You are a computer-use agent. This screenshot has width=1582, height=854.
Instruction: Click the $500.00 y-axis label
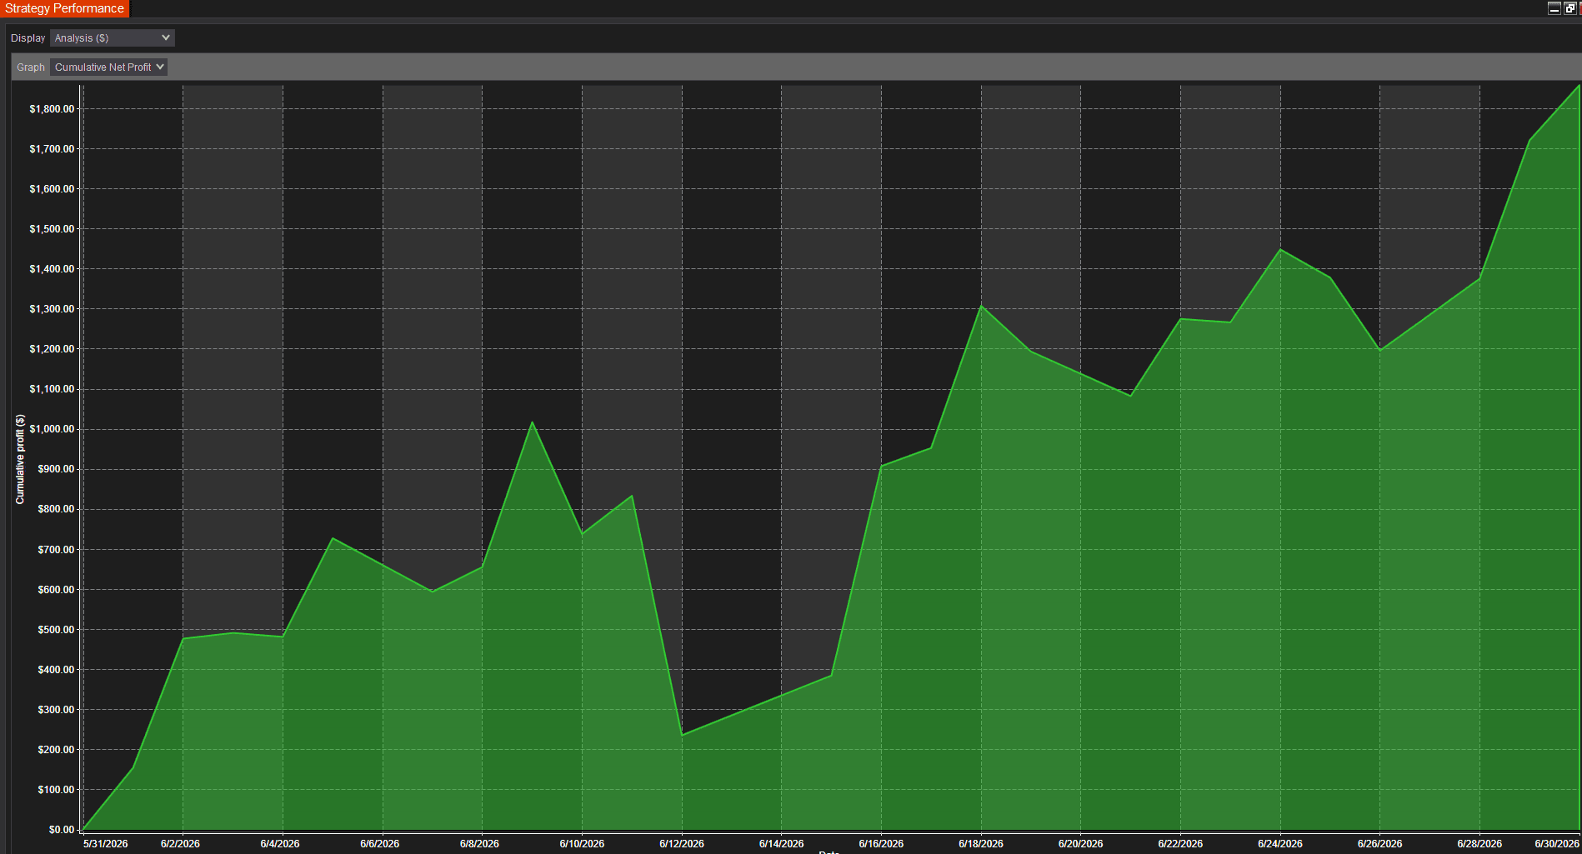click(x=56, y=630)
